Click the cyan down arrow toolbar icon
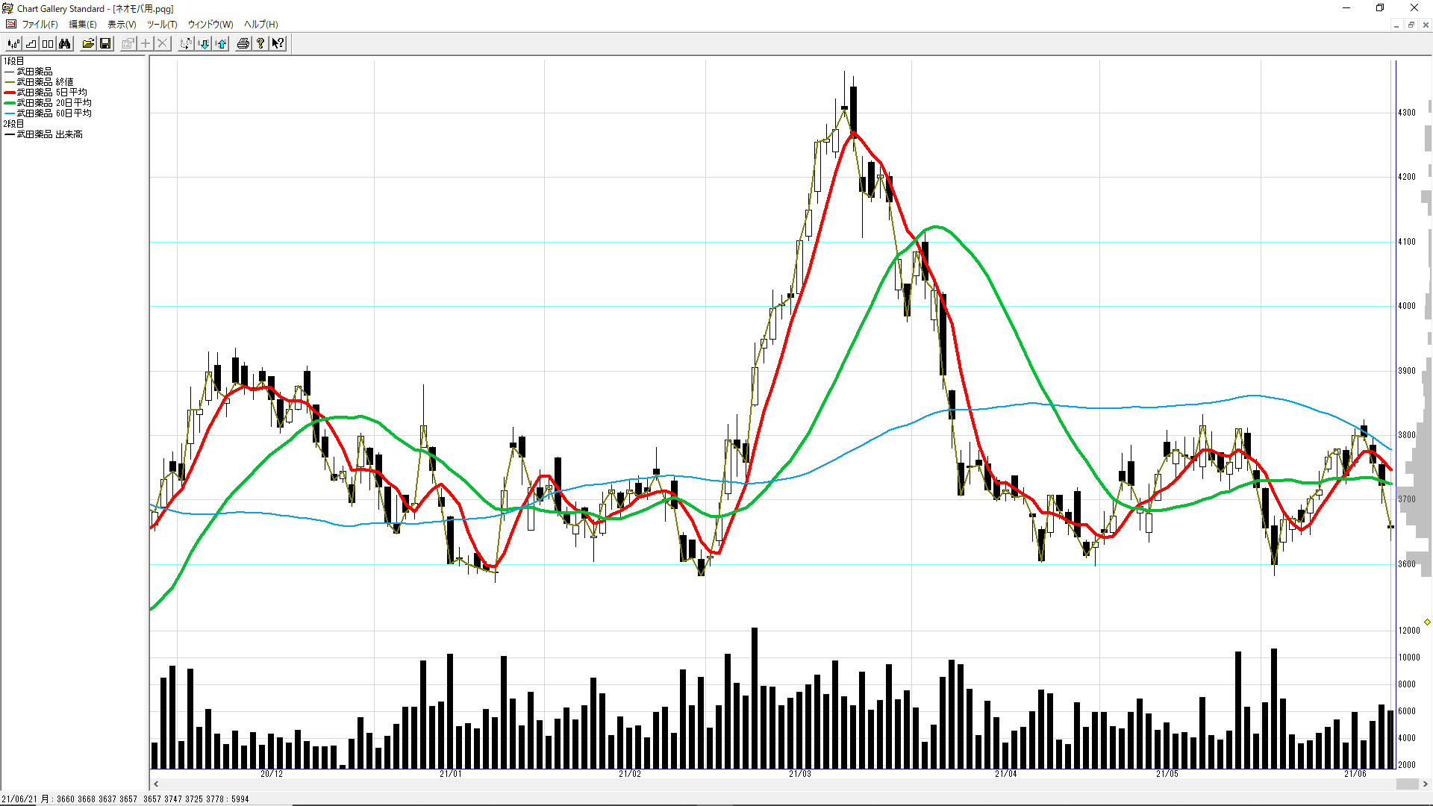The width and height of the screenshot is (1433, 806). (204, 44)
